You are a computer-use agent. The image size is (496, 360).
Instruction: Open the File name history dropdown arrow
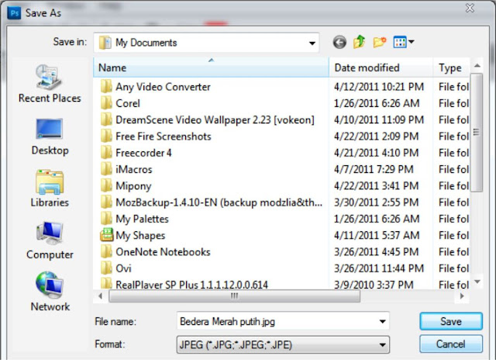pyautogui.click(x=382, y=321)
